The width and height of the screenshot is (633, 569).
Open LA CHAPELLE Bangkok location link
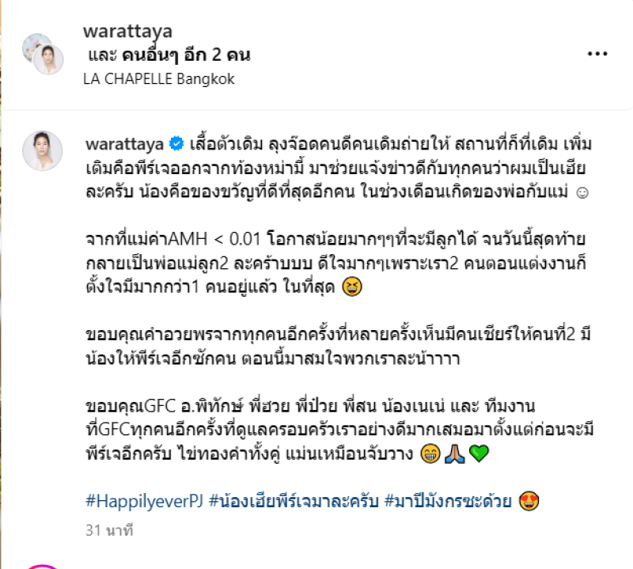(x=159, y=79)
